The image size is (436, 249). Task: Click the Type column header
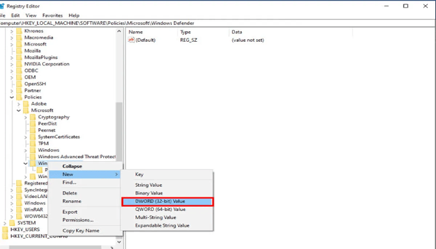coord(186,31)
